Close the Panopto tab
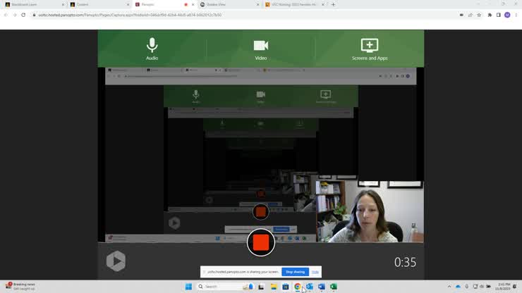Viewport: 522px width, 293px height. pyautogui.click(x=193, y=4)
